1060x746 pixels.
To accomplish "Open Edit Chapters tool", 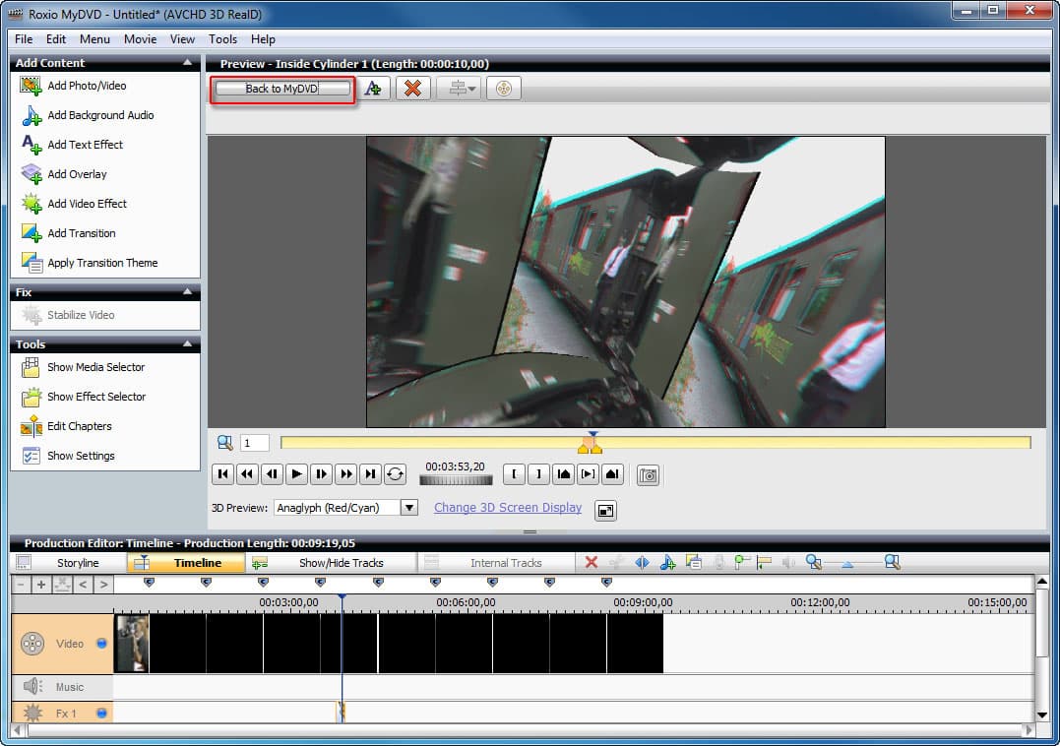I will (x=79, y=426).
